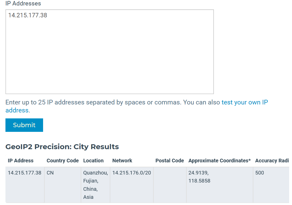Click the "Approximate Coordinates*" column header
The height and width of the screenshot is (205, 292).
(x=220, y=161)
